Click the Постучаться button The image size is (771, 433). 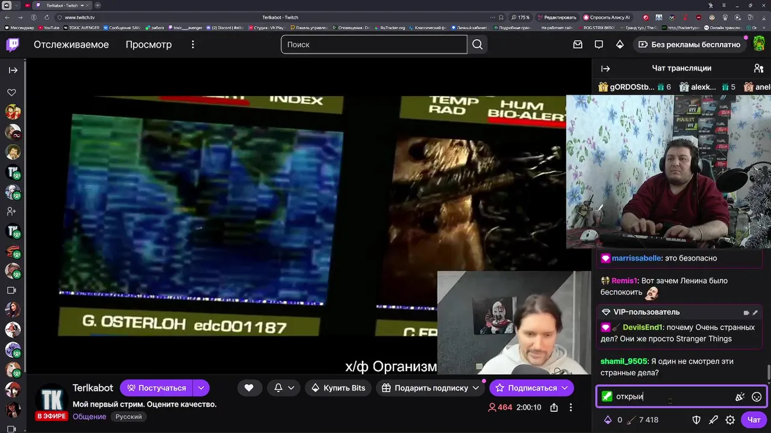[x=156, y=388]
